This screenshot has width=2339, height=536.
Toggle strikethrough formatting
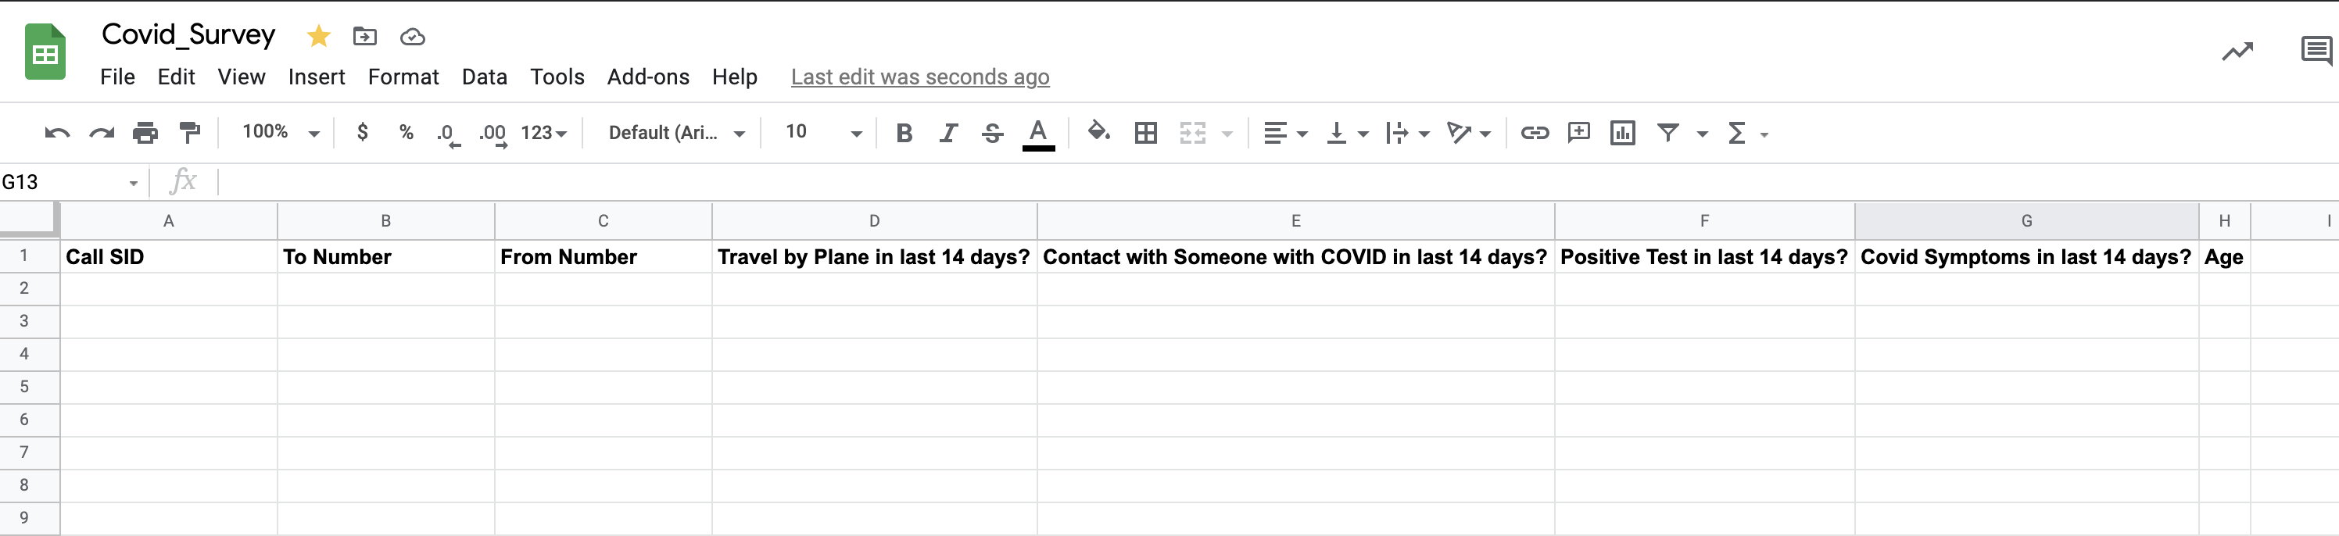tap(993, 132)
